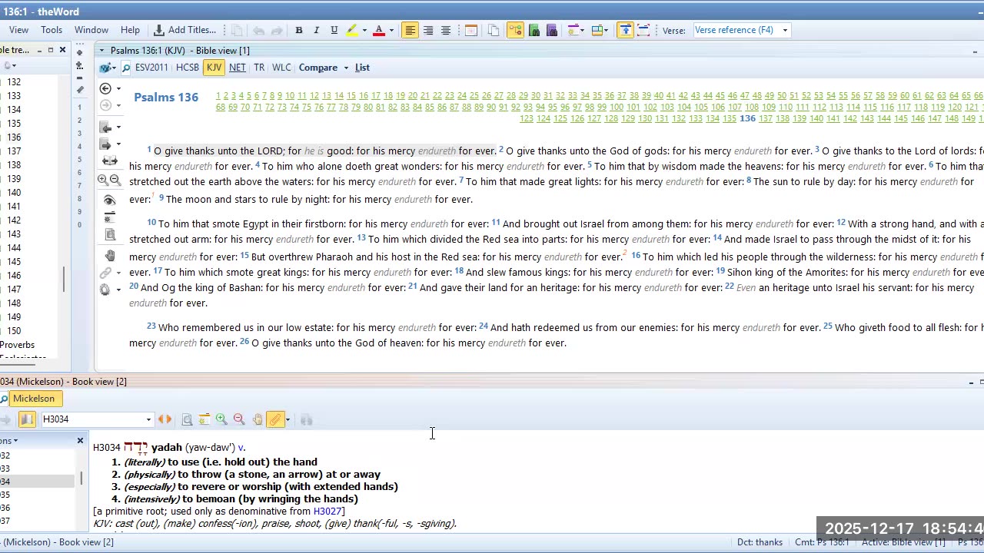Switch to ESV2011 Bible tab
Viewport: 984px width, 553px height.
[151, 68]
